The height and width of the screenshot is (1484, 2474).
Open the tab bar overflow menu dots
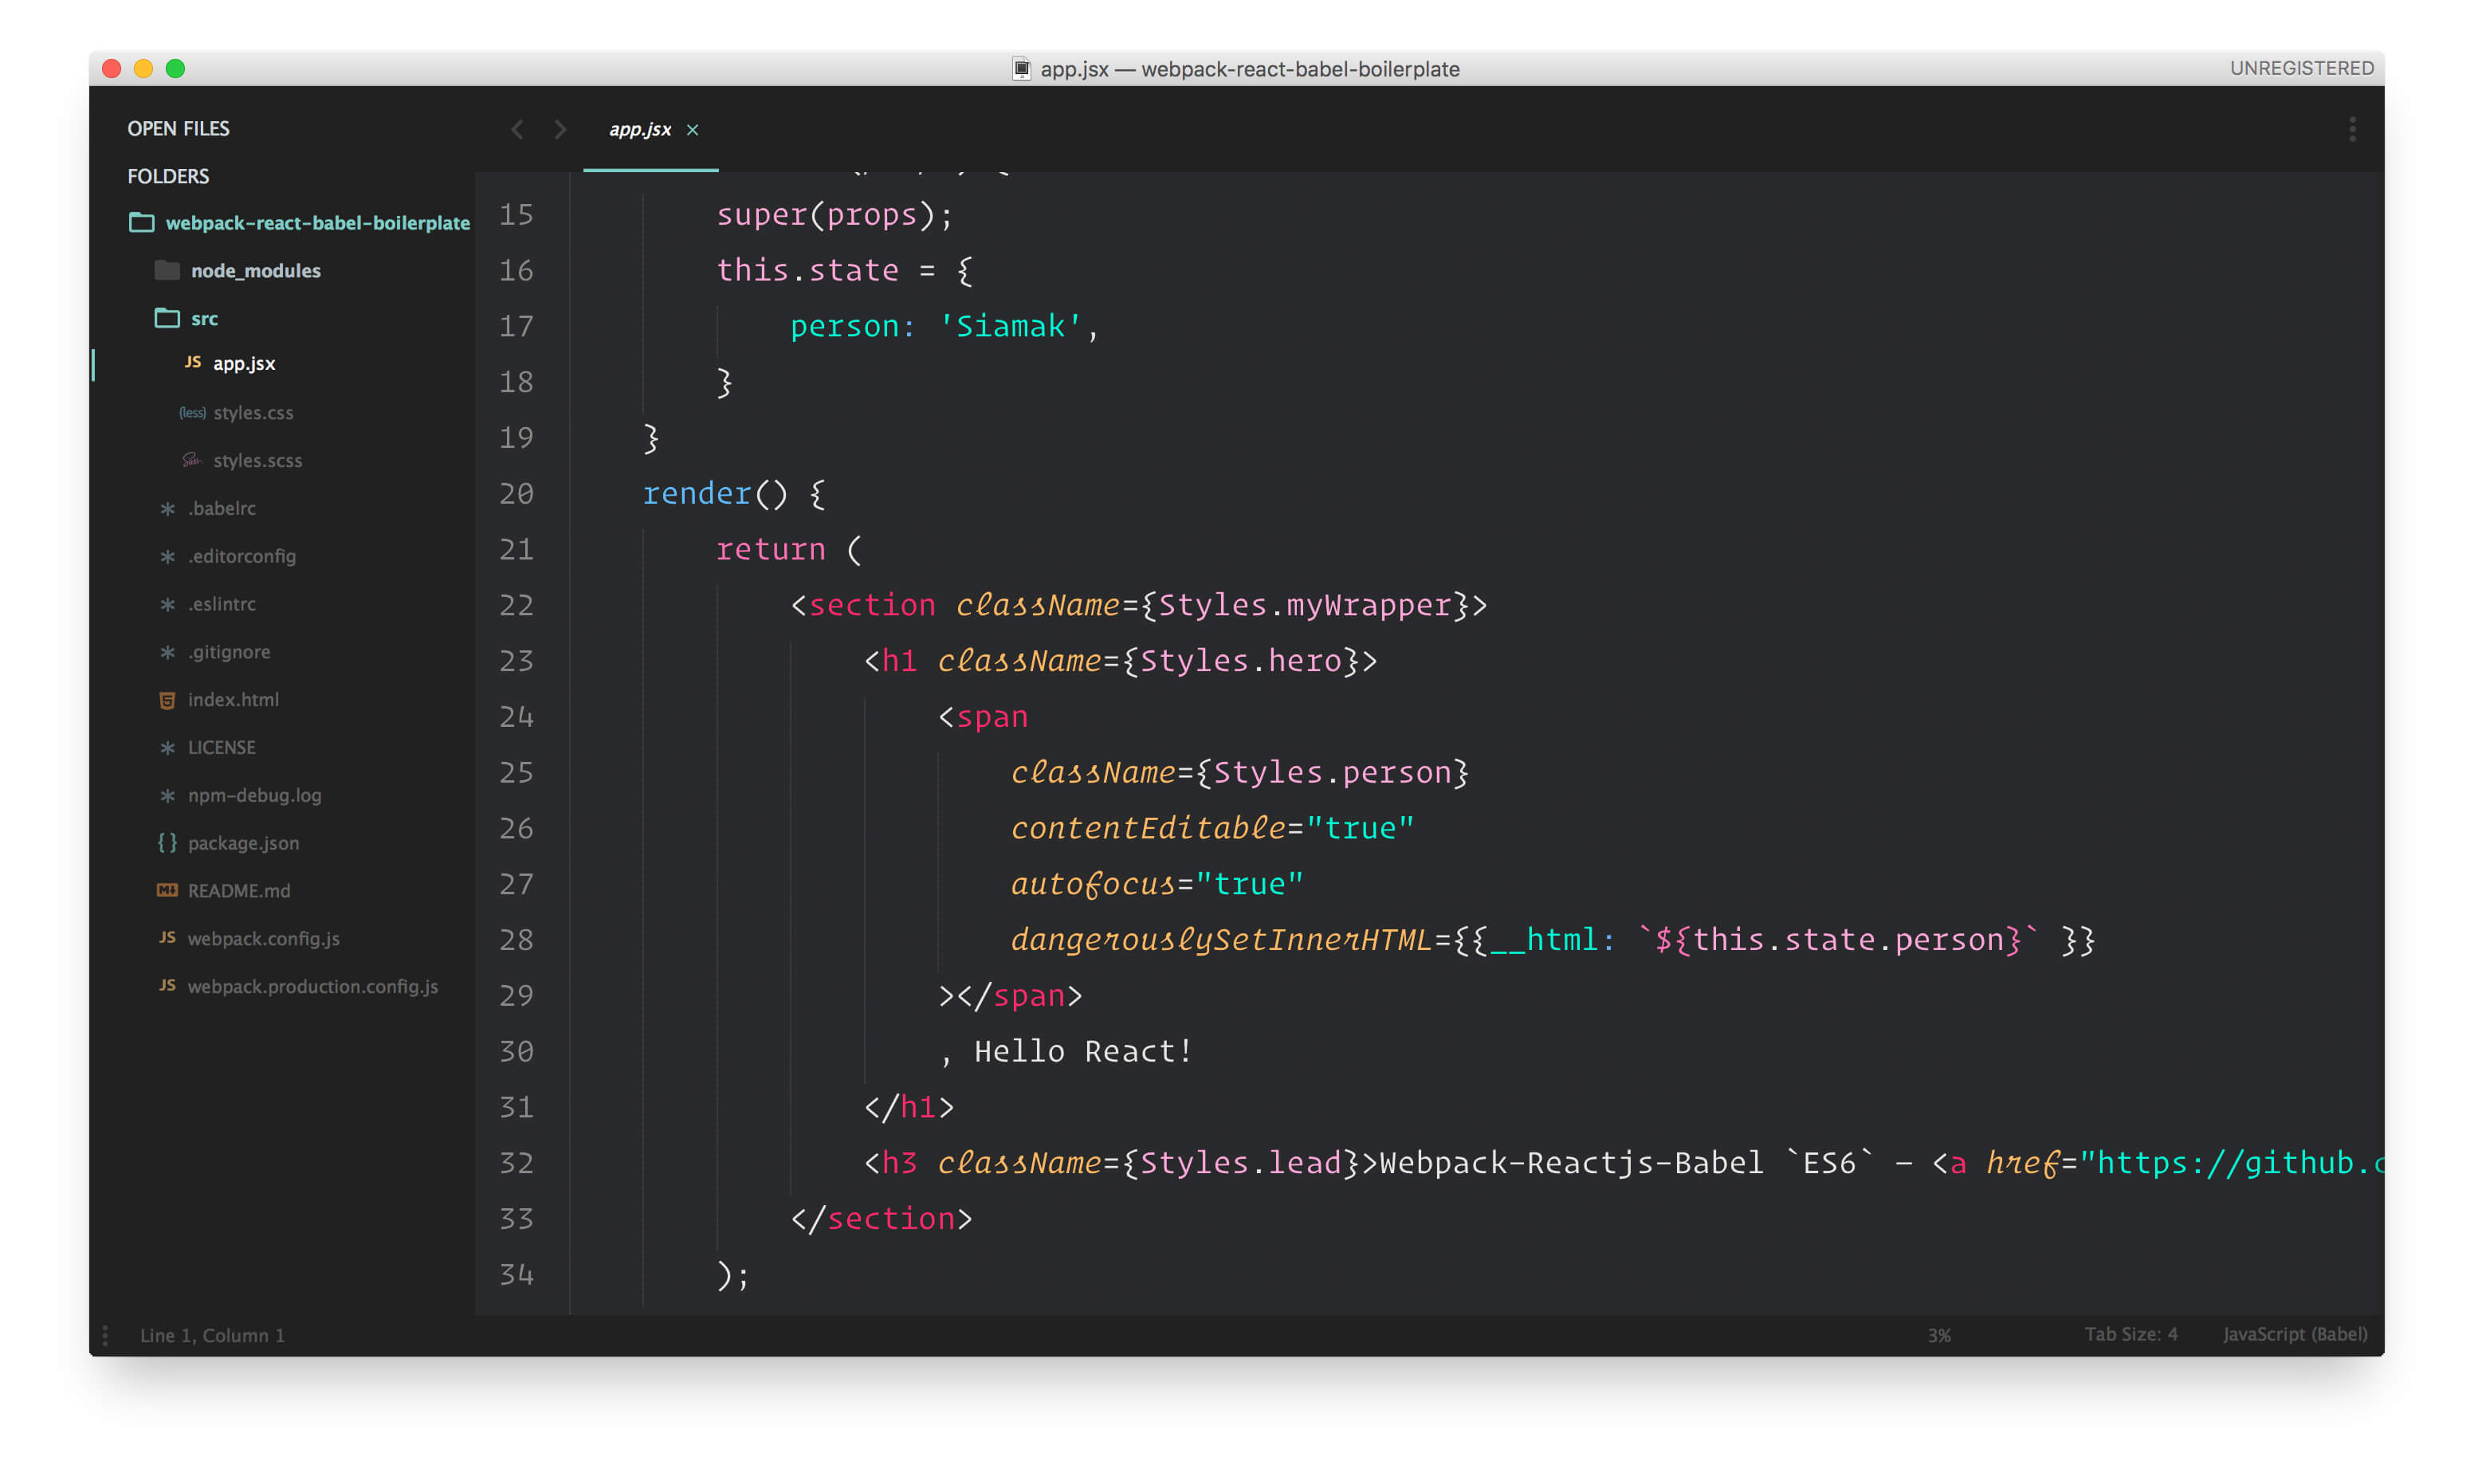point(2352,129)
